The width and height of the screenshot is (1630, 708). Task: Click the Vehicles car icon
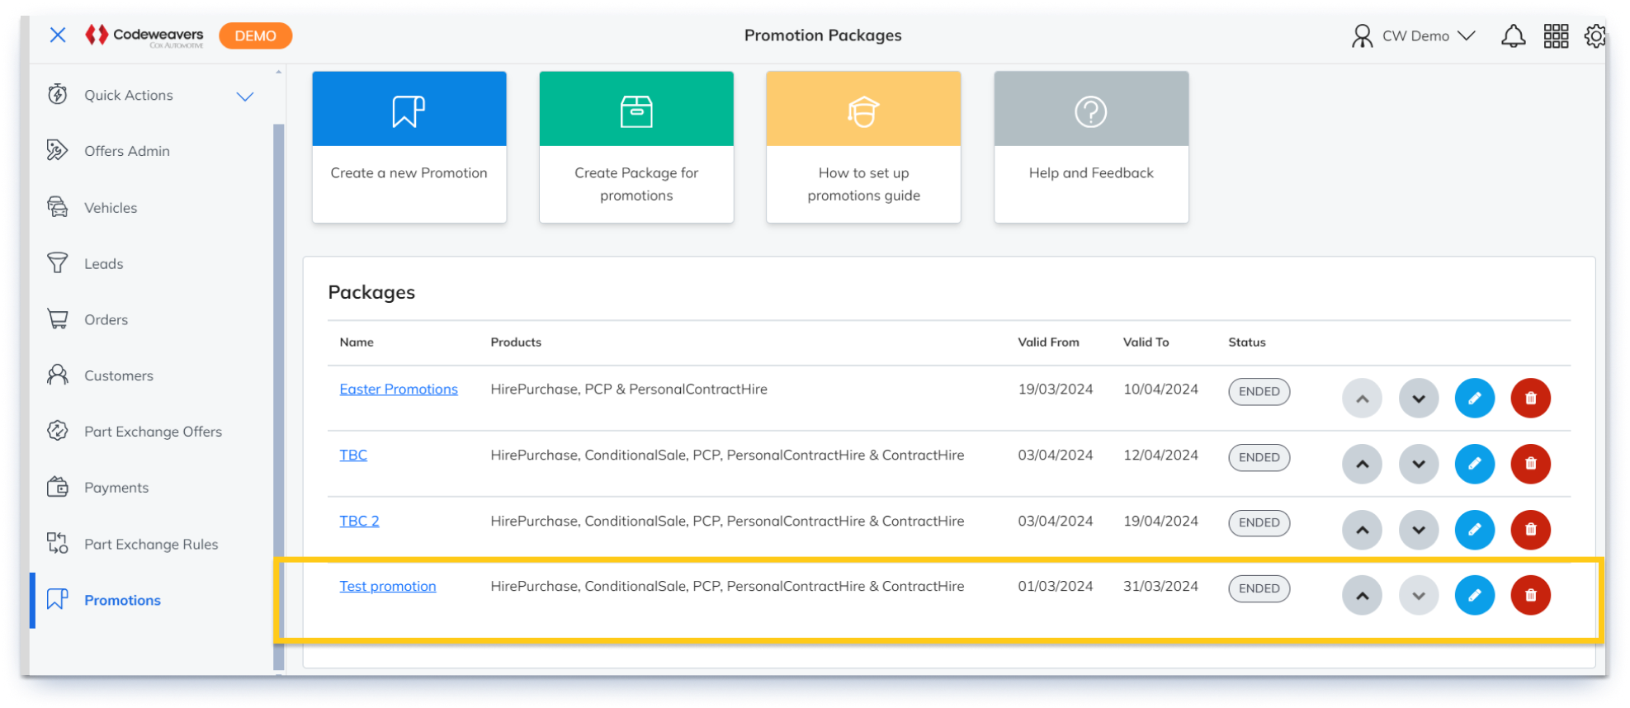[x=57, y=206]
